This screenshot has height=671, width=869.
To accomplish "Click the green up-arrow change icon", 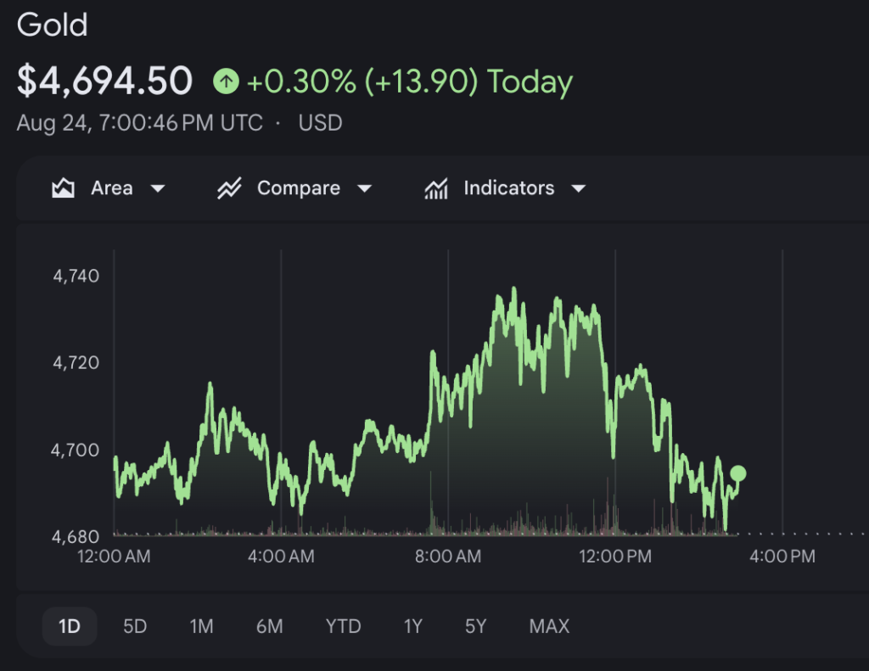I will pyautogui.click(x=226, y=81).
